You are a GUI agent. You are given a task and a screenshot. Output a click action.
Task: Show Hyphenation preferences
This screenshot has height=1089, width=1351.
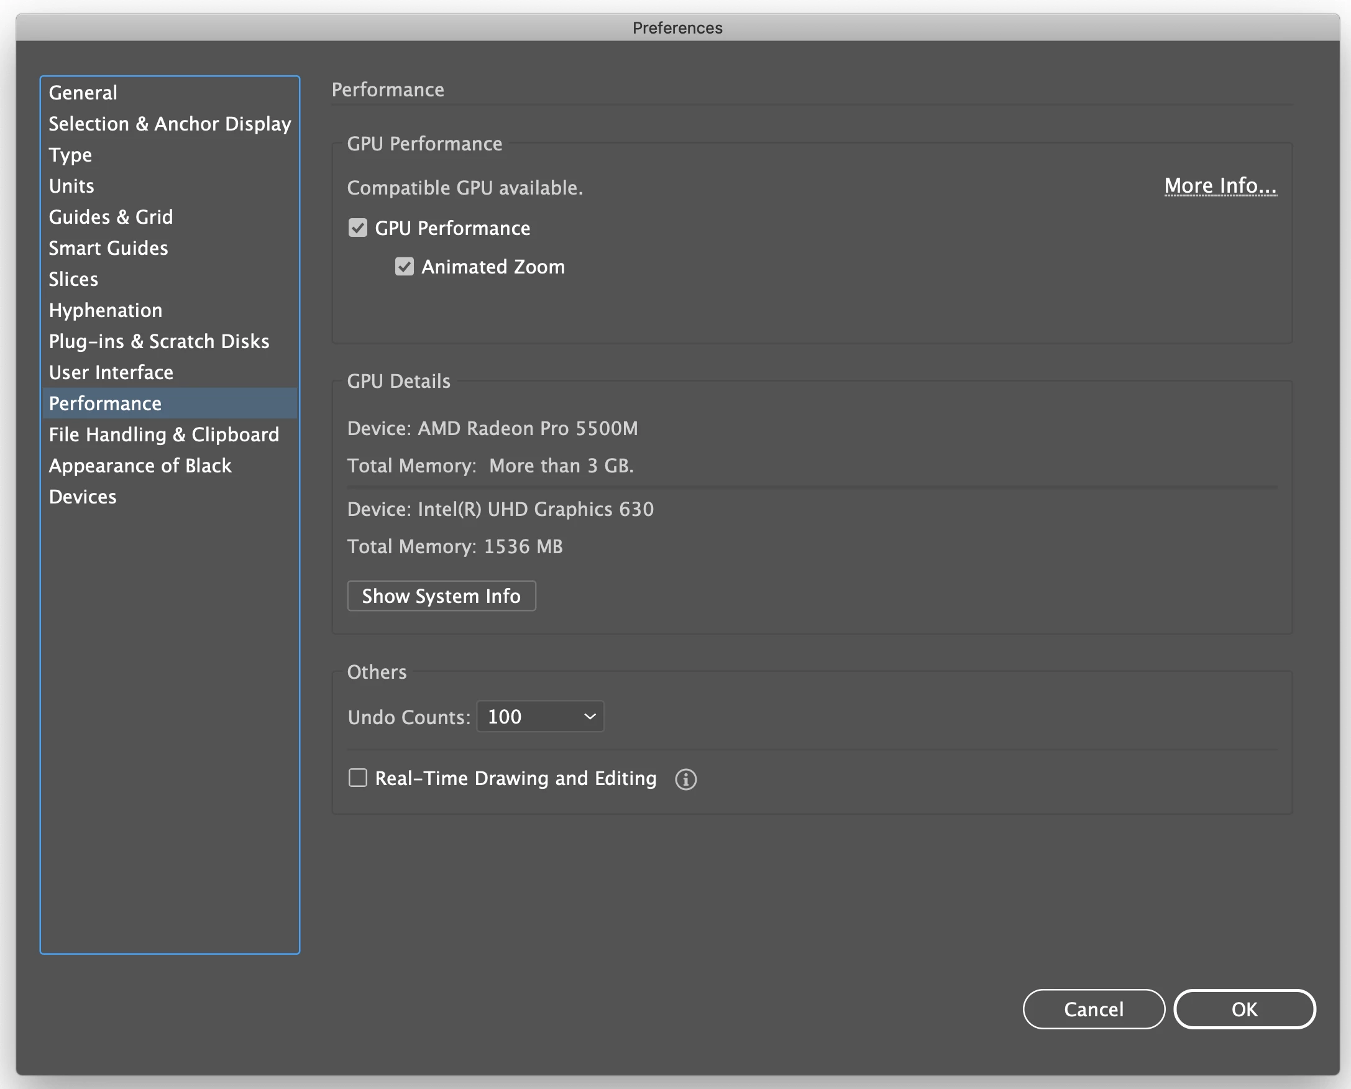[x=106, y=310]
